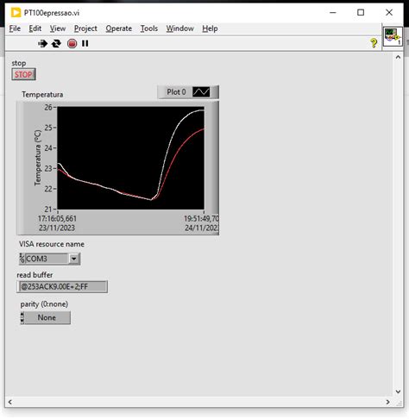The image size is (409, 419).
Task: Click the VISA resource name label
Action: tap(52, 244)
